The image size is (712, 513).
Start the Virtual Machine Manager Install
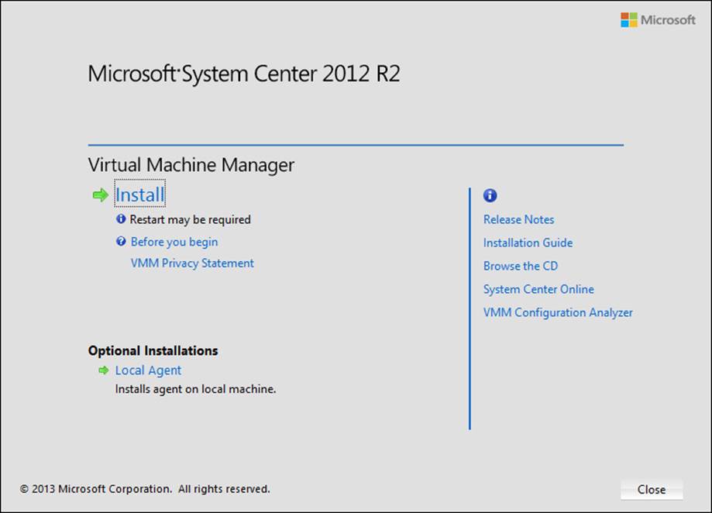click(140, 195)
